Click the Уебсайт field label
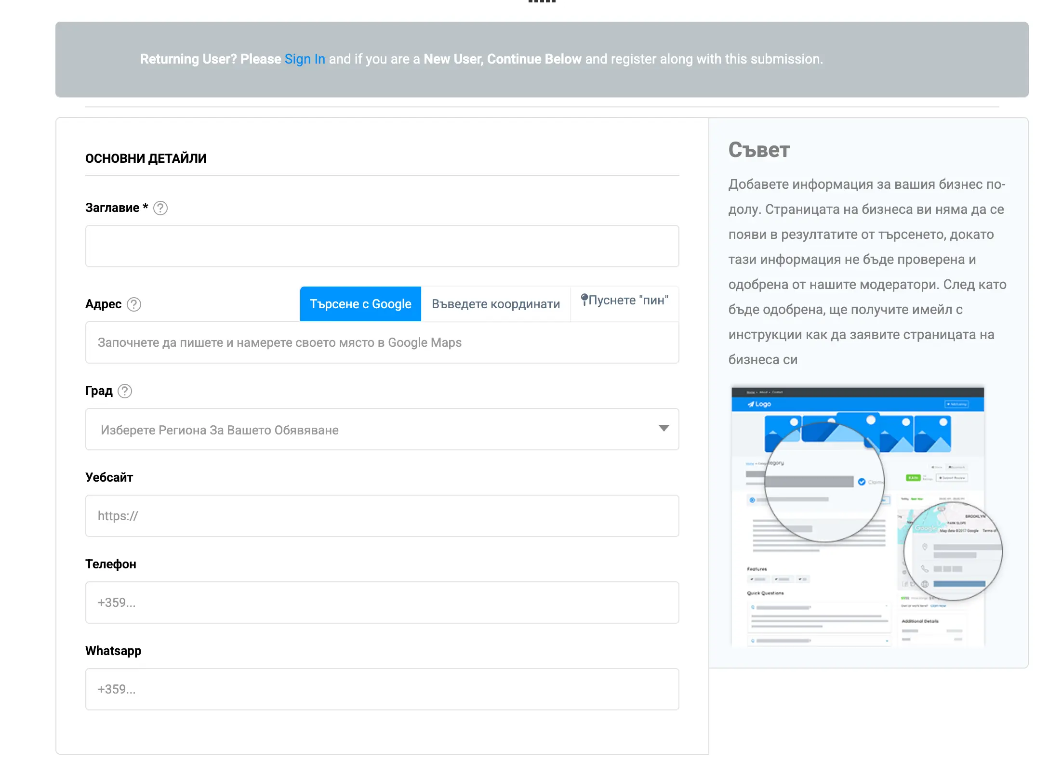The width and height of the screenshot is (1062, 761). 109,477
